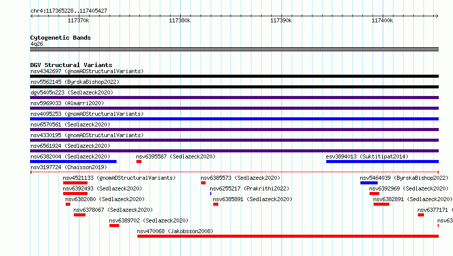Image resolution: width=453 pixels, height=256 pixels.
Task: Click the nsv6389702 red bar
Action: [x=114, y=226]
